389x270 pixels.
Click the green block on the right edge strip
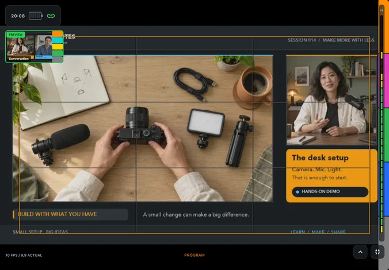pos(387,135)
